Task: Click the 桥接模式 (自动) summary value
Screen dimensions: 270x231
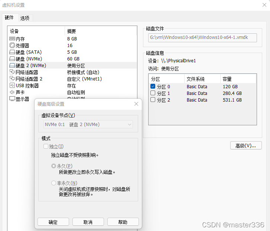Action: click(83, 72)
